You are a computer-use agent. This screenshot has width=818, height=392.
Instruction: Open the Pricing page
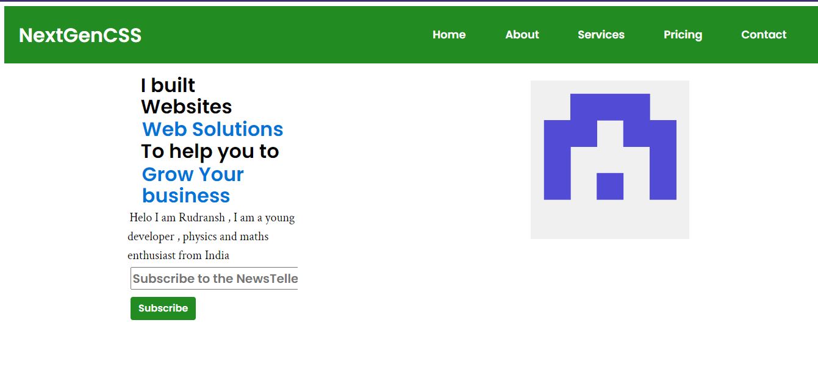(x=683, y=35)
